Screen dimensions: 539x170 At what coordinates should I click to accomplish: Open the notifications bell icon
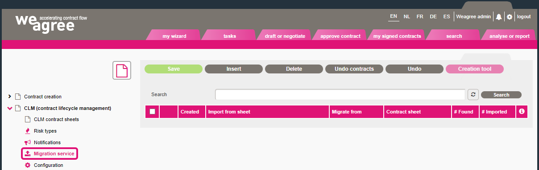point(499,17)
